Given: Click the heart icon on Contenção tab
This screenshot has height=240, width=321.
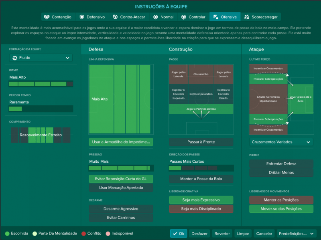Looking at the screenshot, I should click(47, 17).
